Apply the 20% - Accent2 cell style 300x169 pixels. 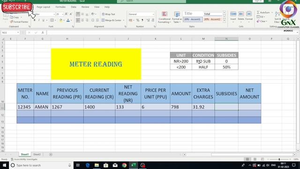click(213, 19)
